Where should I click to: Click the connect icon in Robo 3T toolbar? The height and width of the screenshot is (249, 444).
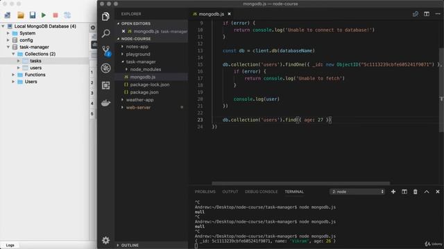[x=8, y=15]
